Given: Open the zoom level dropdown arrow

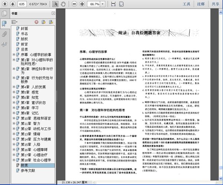Looking at the screenshot, I should coord(103,4).
